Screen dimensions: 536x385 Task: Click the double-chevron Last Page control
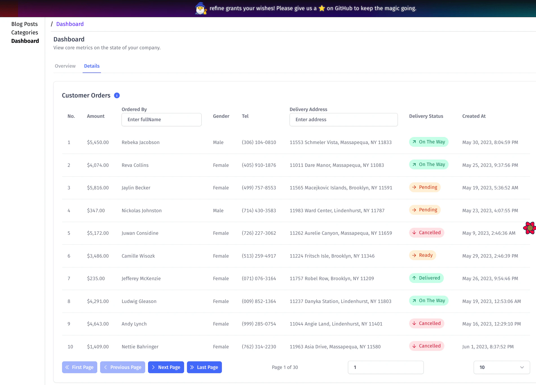(192, 367)
